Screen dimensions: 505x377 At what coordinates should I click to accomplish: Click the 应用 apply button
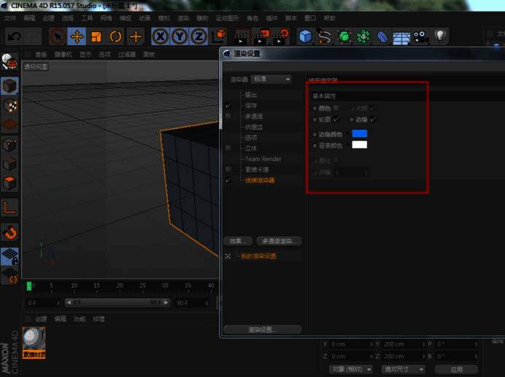coord(456,369)
